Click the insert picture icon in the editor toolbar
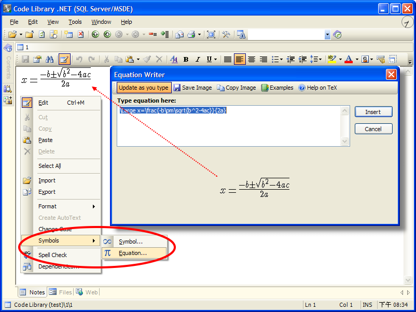Screen dimensions: 416x312 (x=365, y=59)
